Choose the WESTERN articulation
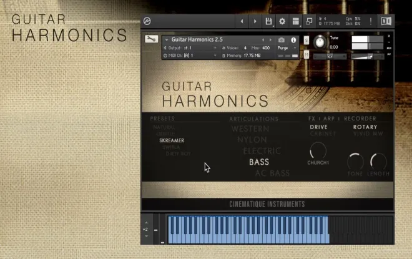 (250, 129)
